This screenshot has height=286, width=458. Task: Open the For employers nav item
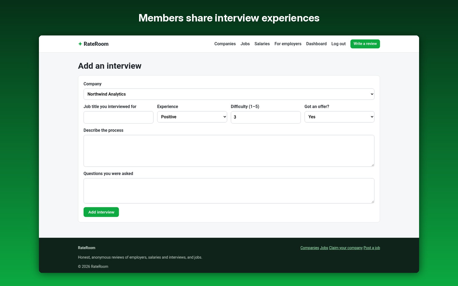tap(288, 44)
